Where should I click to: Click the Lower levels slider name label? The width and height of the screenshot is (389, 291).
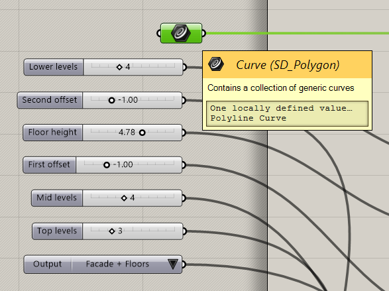[53, 67]
